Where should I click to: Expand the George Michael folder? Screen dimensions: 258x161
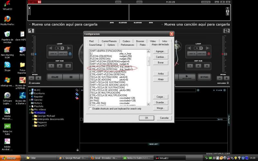pyautogui.click(x=33, y=116)
